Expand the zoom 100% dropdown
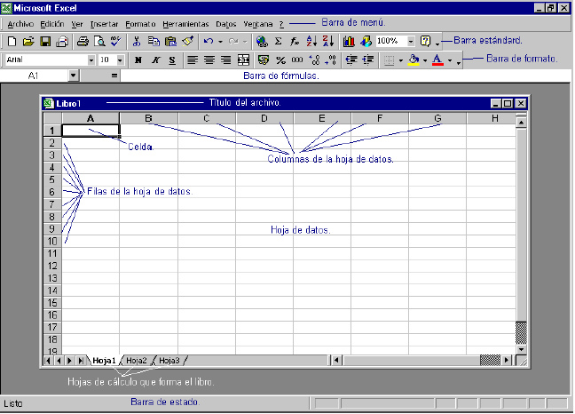 coord(411,41)
